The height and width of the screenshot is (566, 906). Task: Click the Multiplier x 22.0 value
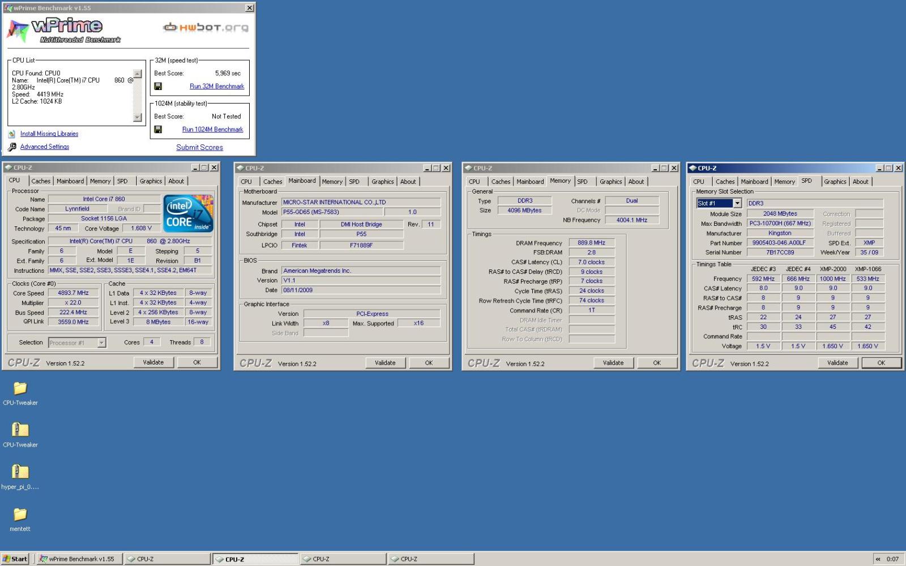pyautogui.click(x=74, y=303)
